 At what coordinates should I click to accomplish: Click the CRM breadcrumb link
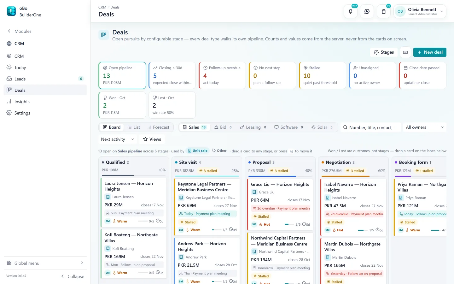102,7
